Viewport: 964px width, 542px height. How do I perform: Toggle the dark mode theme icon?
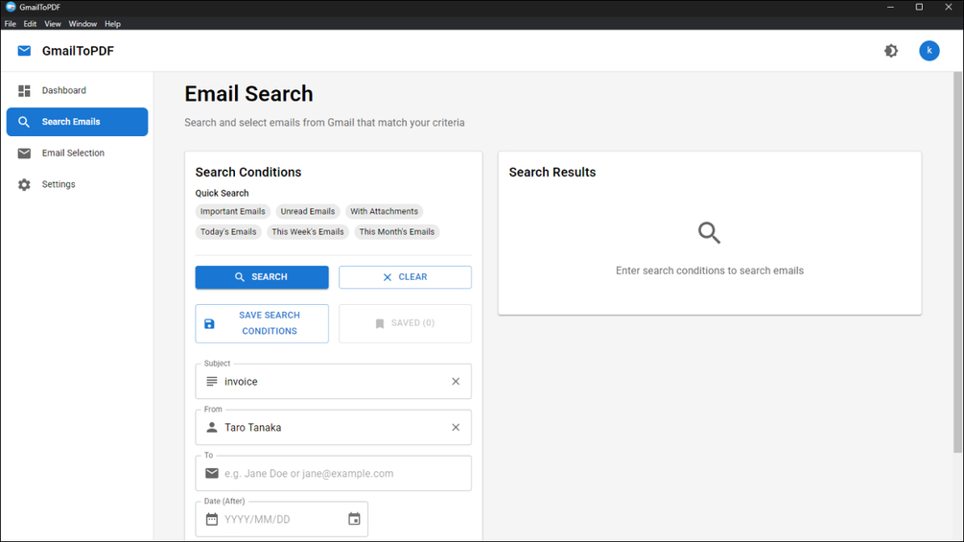(x=891, y=51)
